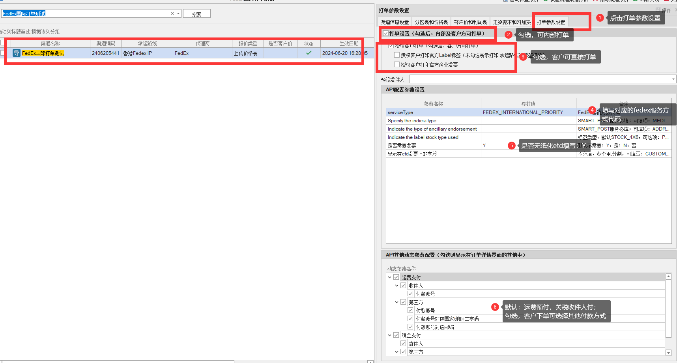Enable 授权客户打印官方Label标签 checkbox
Screen dimensions: 677x363
[x=397, y=55]
